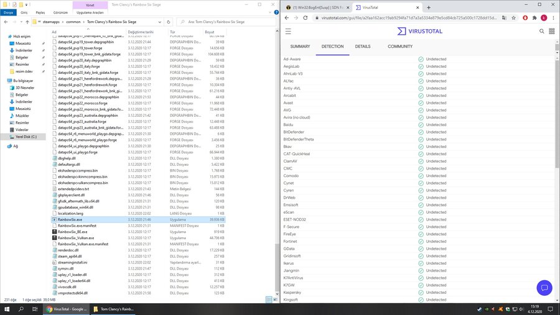The image size is (560, 315).
Task: Click the VirusTotal URL address bar
Action: (409, 18)
